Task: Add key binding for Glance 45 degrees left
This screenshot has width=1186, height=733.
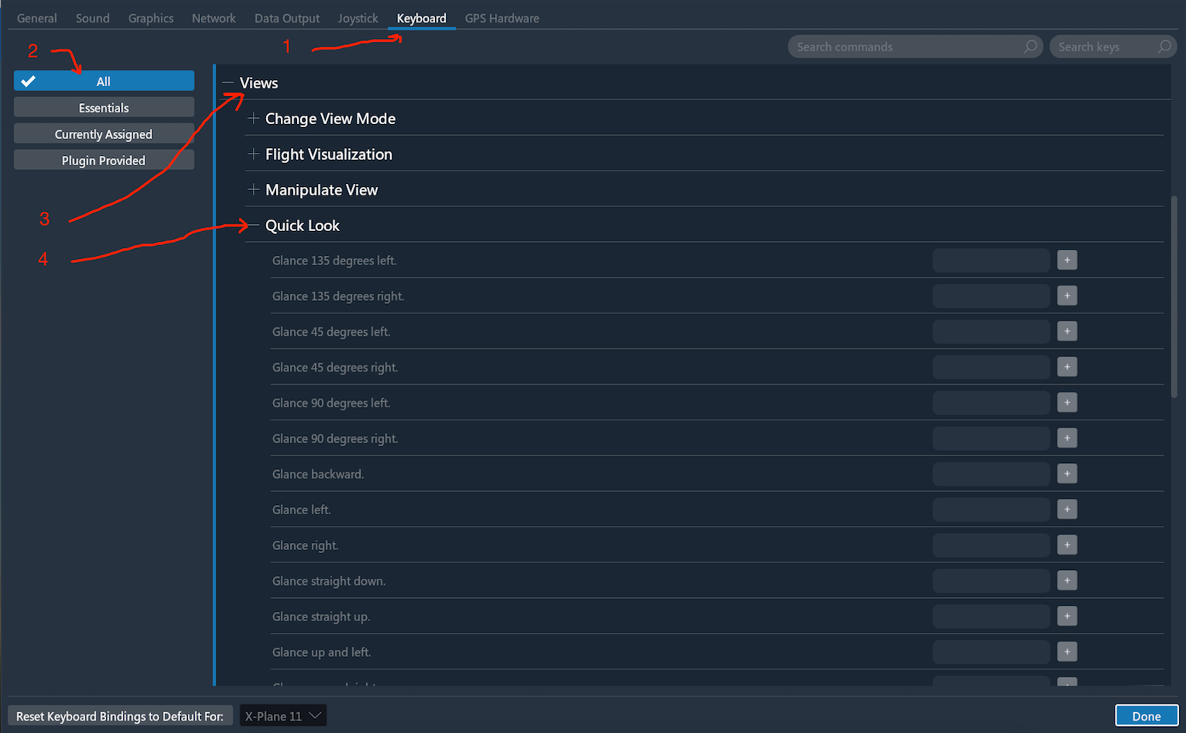Action: 1067,332
